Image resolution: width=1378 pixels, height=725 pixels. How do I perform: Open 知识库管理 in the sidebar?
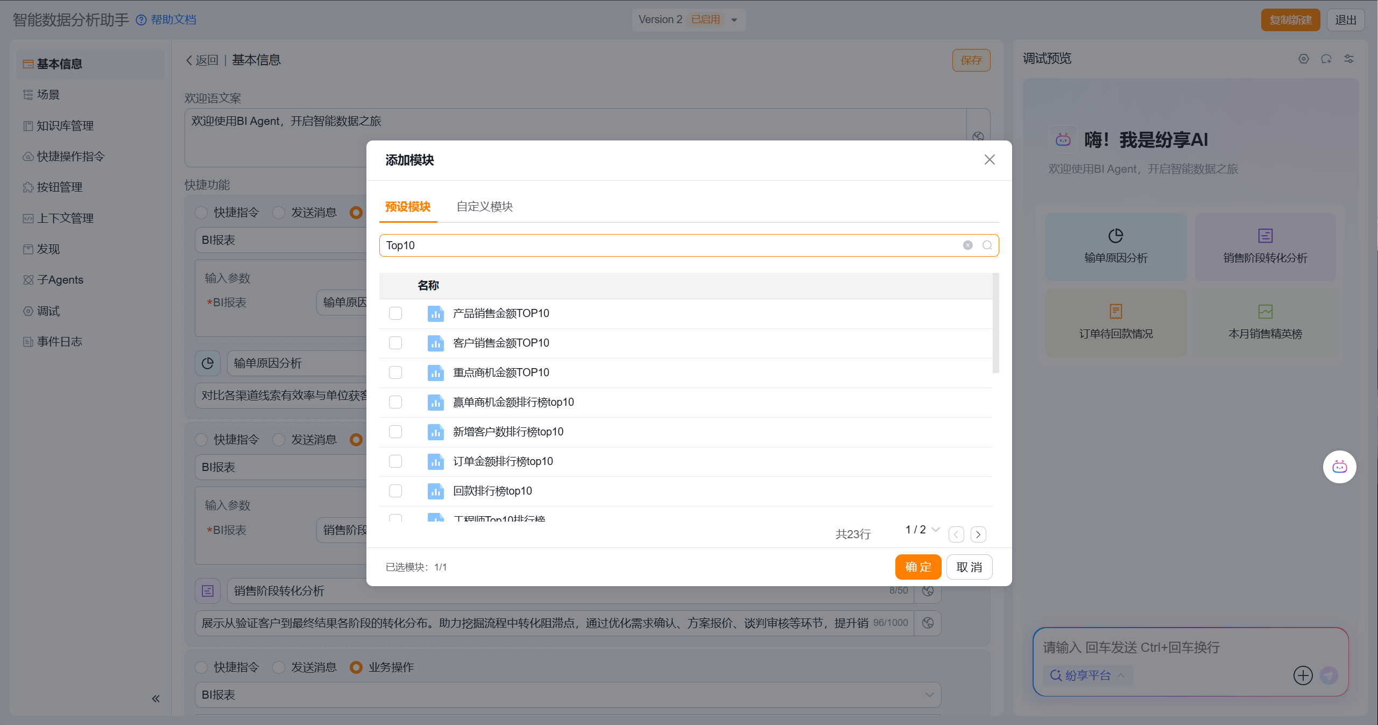pyautogui.click(x=65, y=126)
